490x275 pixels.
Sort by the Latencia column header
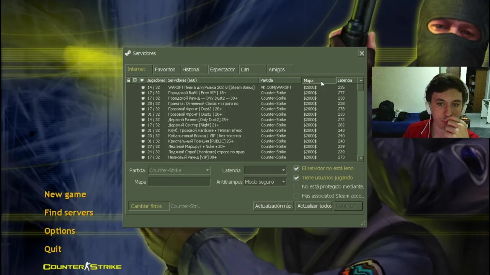[347, 80]
